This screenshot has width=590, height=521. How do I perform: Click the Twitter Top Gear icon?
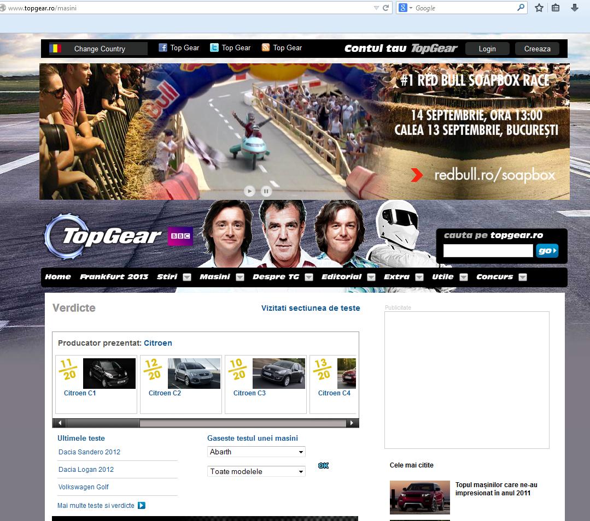tap(214, 48)
